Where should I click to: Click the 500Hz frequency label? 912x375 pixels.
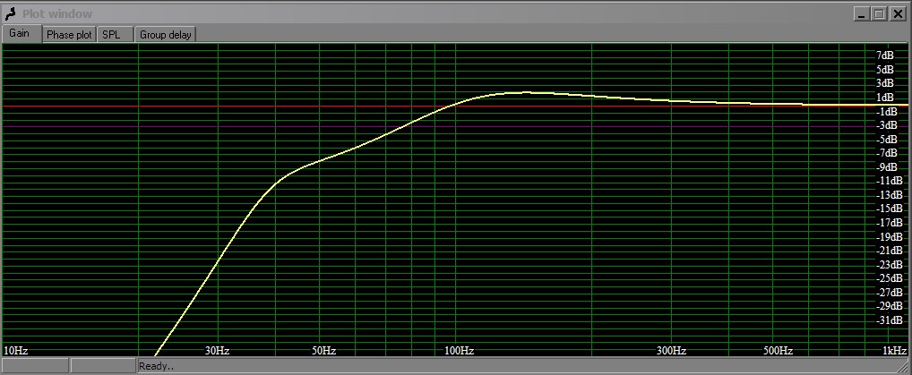click(779, 351)
